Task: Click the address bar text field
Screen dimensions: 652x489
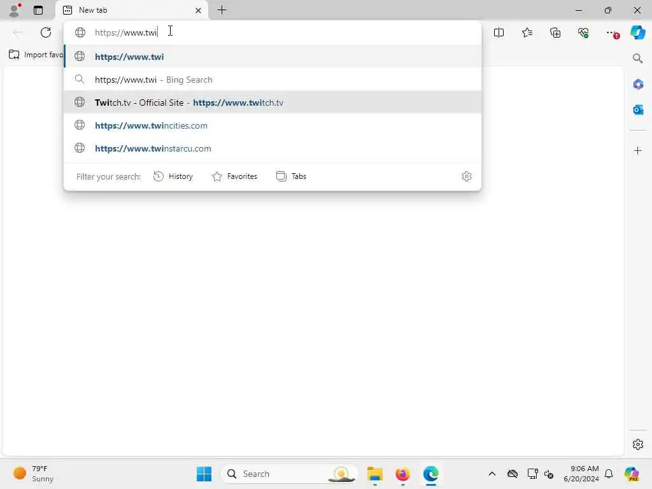Action: [x=273, y=32]
